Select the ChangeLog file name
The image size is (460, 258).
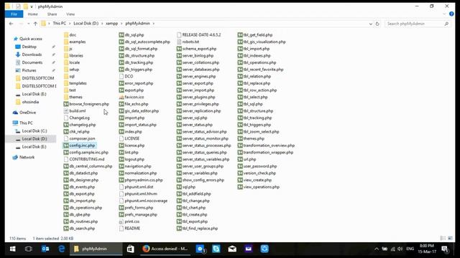click(x=79, y=118)
